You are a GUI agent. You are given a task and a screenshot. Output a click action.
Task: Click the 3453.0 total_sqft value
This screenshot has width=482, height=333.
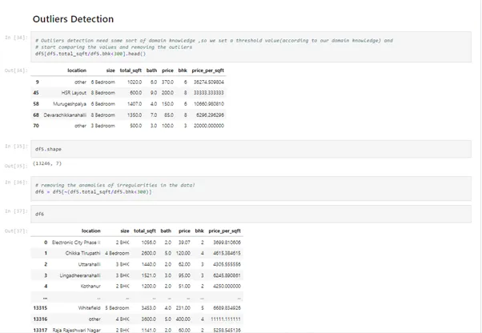coord(148,308)
